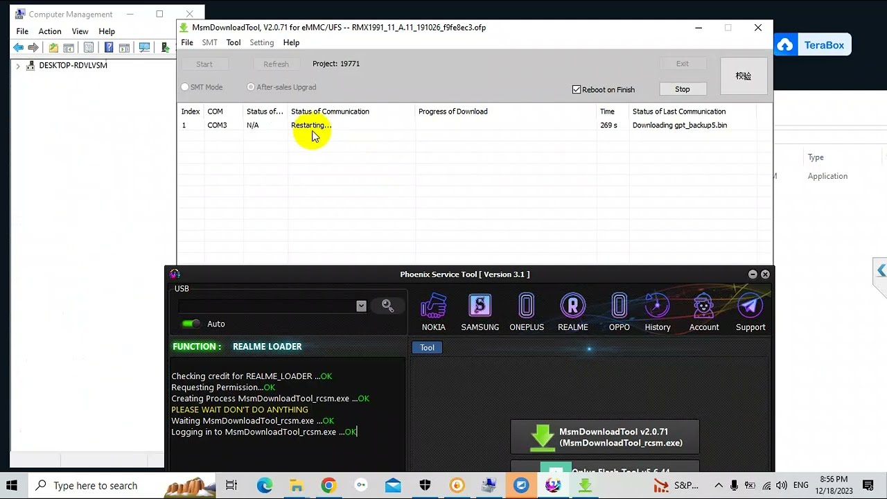
Task: Open the OPPO section
Action: point(619,313)
